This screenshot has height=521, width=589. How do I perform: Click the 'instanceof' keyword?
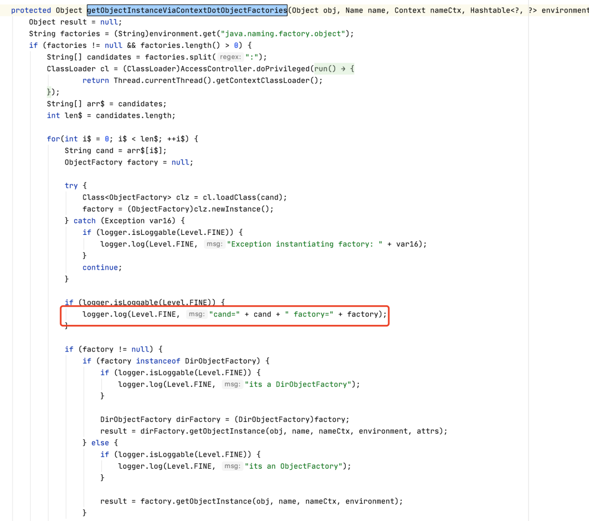pos(158,361)
